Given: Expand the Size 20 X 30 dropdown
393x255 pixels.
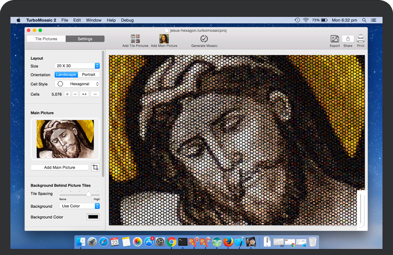Looking at the screenshot, I should point(77,66).
